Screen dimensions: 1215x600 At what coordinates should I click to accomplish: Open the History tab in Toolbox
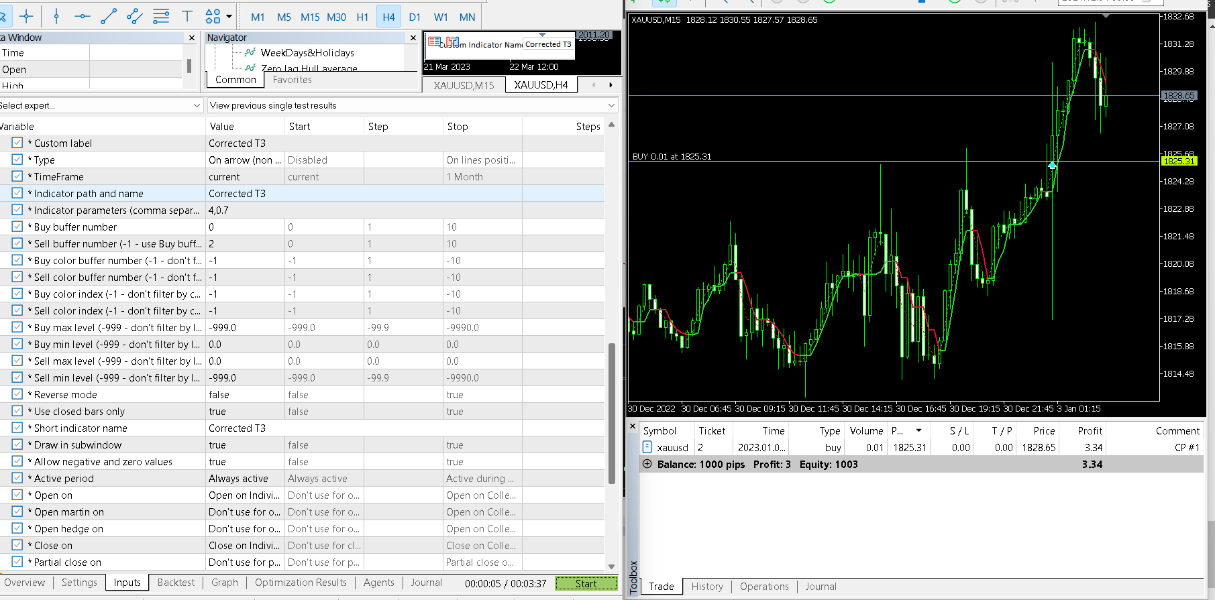coord(707,587)
